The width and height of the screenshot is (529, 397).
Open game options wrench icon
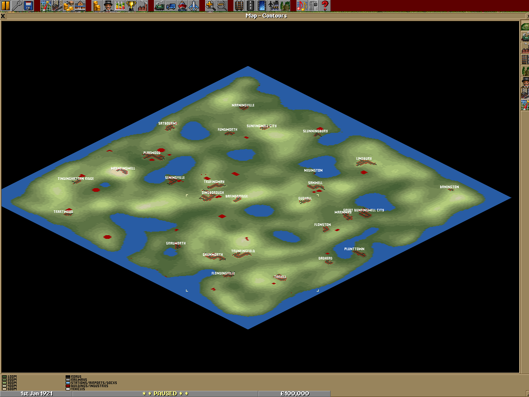17,6
